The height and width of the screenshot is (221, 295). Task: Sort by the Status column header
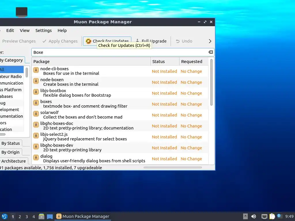coord(165,62)
